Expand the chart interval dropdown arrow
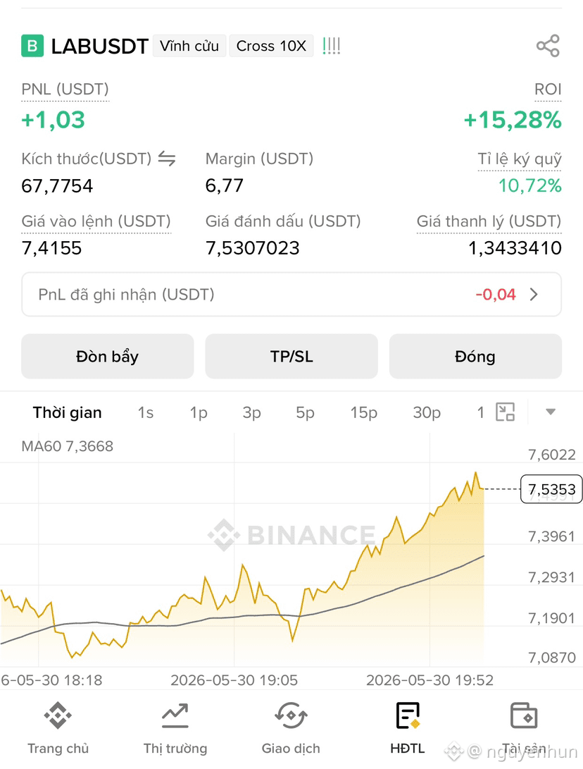The image size is (583, 769). click(x=551, y=412)
